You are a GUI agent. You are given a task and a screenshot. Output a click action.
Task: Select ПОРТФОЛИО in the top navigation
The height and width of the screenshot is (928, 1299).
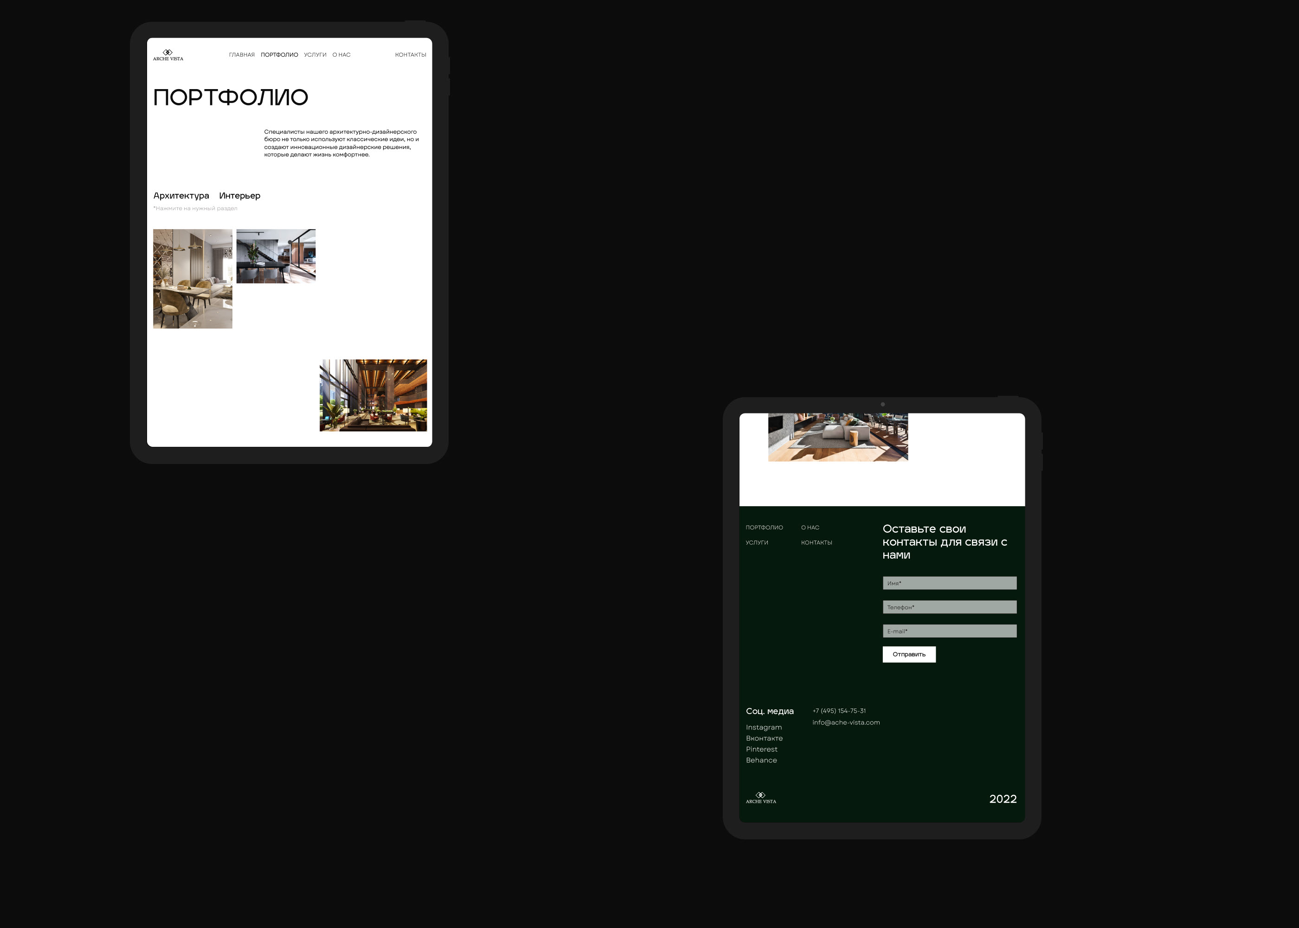pyautogui.click(x=279, y=55)
